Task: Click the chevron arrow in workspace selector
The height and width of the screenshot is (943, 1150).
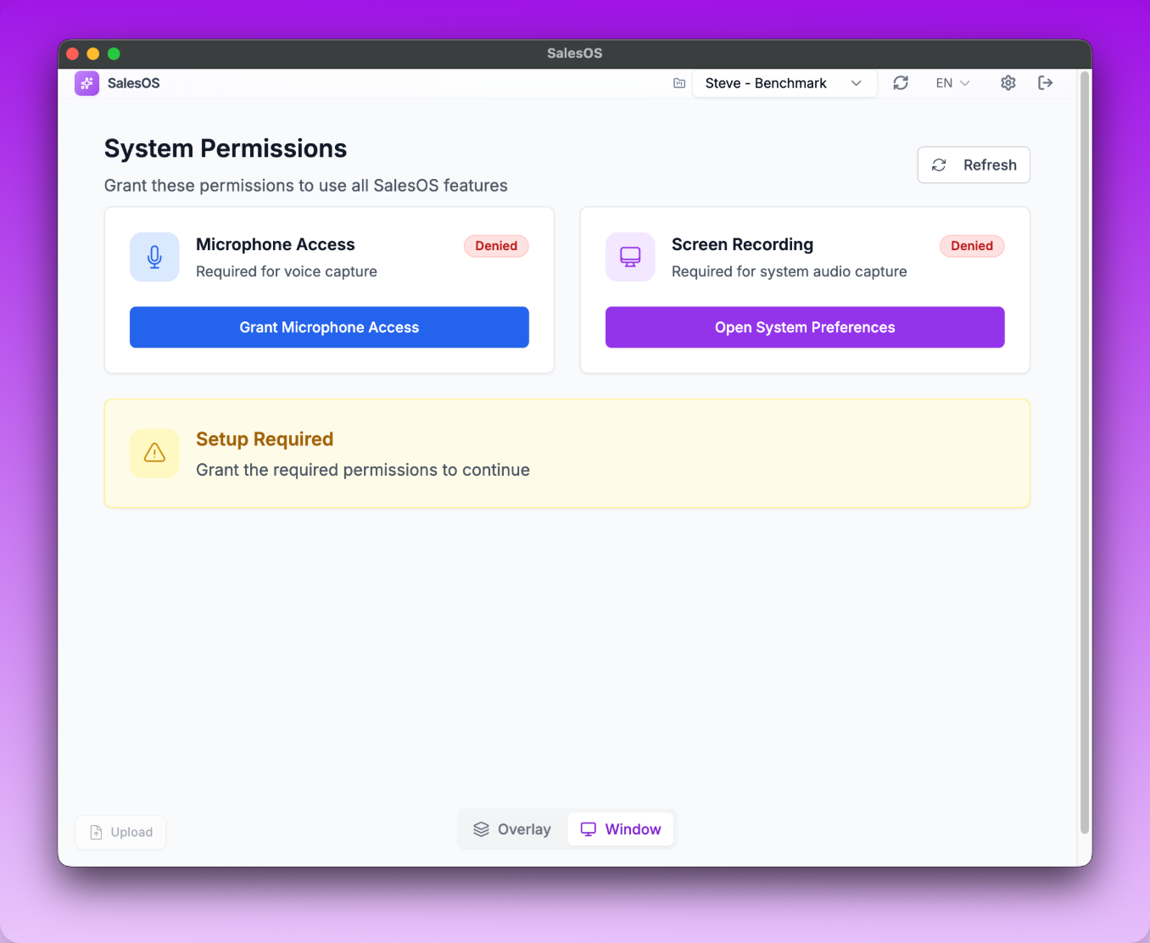Action: tap(857, 83)
